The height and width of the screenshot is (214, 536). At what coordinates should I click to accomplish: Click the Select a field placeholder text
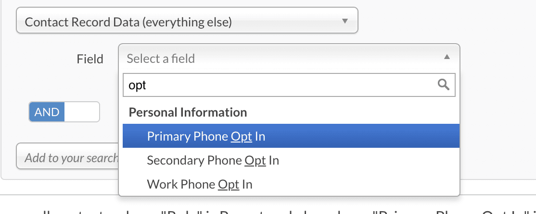pyautogui.click(x=161, y=59)
